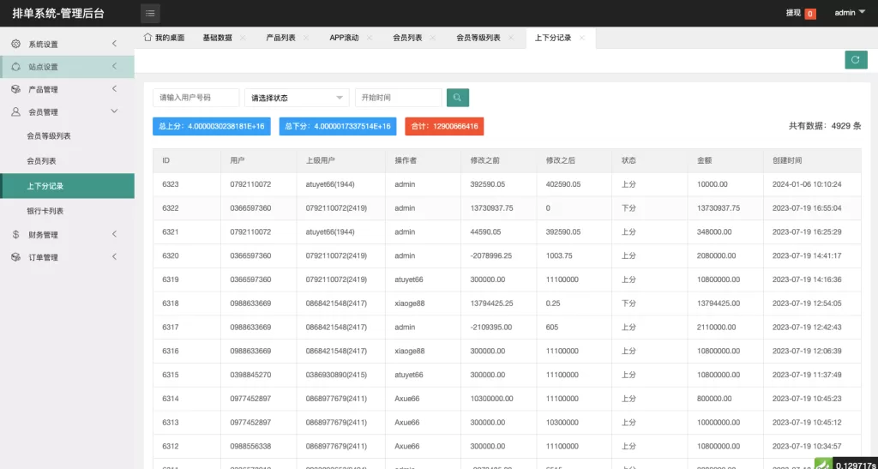Click the 系统设置 gear icon
This screenshot has height=469, width=878.
pos(15,44)
